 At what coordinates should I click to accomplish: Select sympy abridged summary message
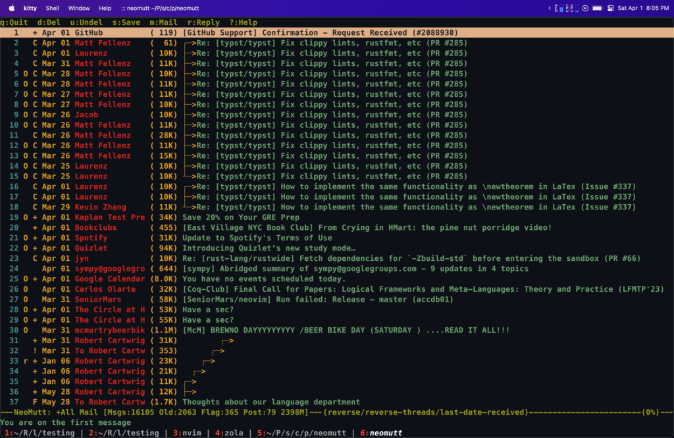click(337, 269)
